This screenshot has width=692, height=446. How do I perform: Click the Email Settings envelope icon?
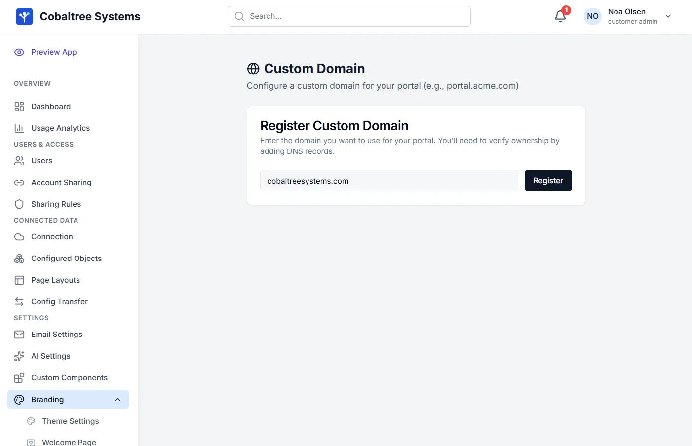point(19,334)
